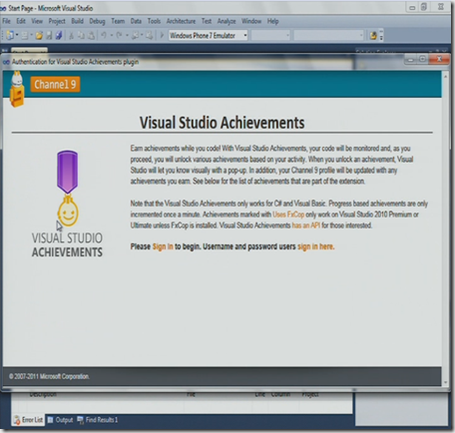Switch to the Output tab
The width and height of the screenshot is (455, 433).
coord(60,420)
